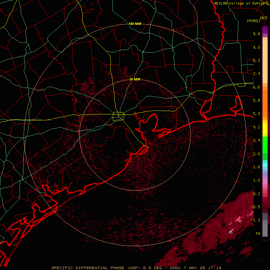This screenshot has width=270, height=270.
Task: Click the 6.6 scale value
Action: pos(256,87)
